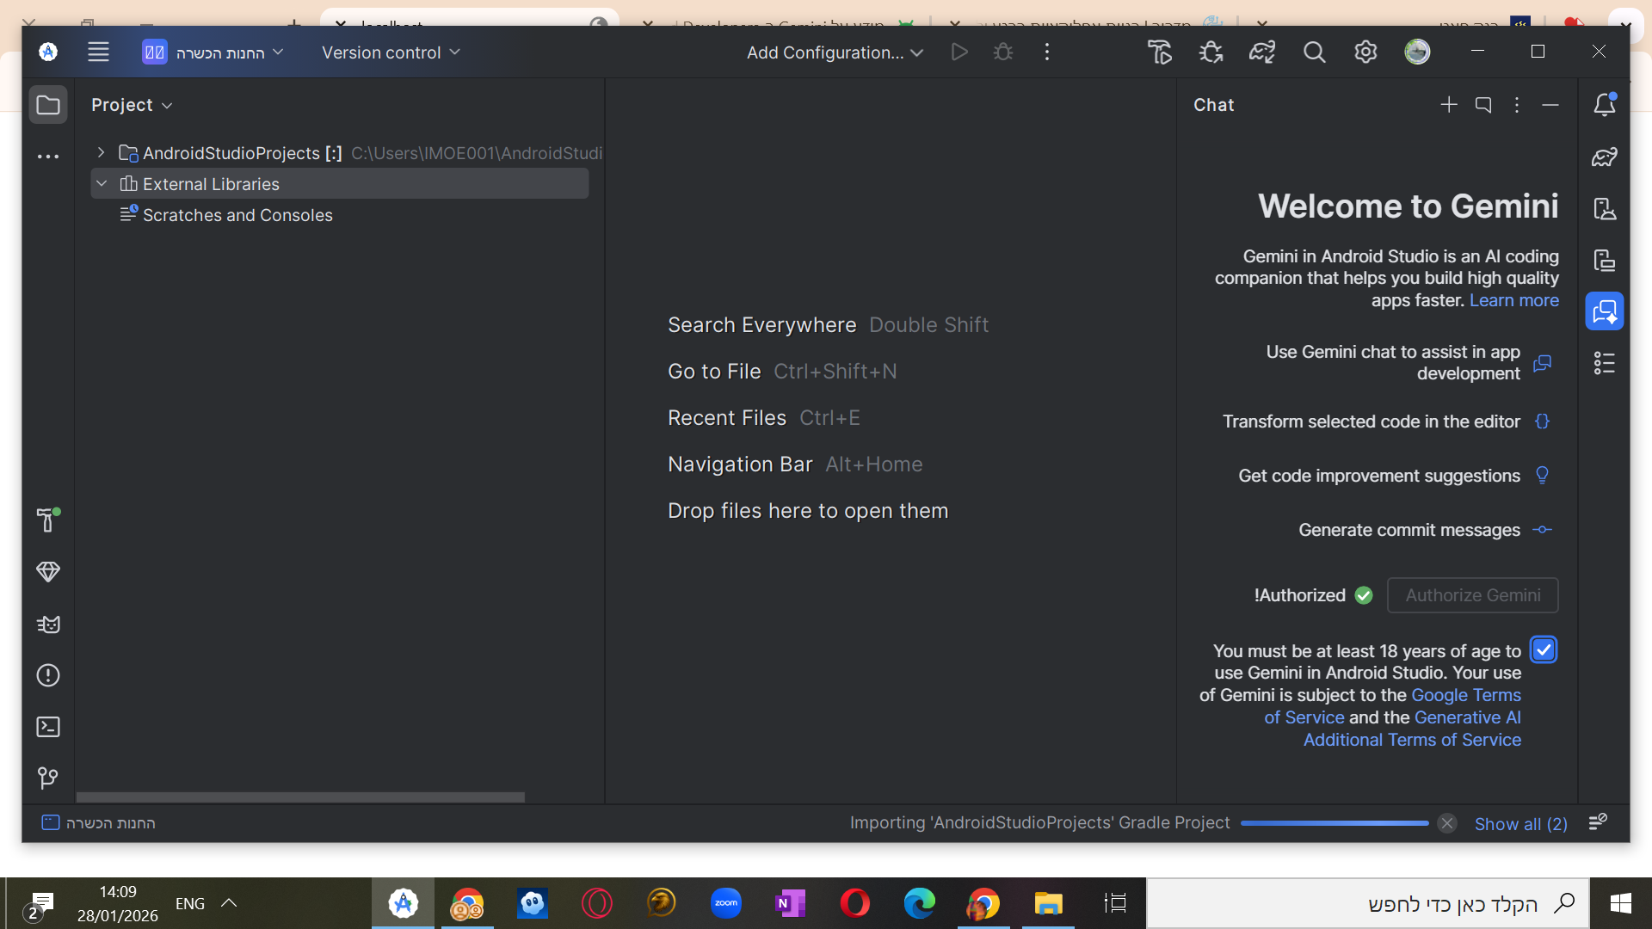Open the Git version control tool window

[48, 778]
